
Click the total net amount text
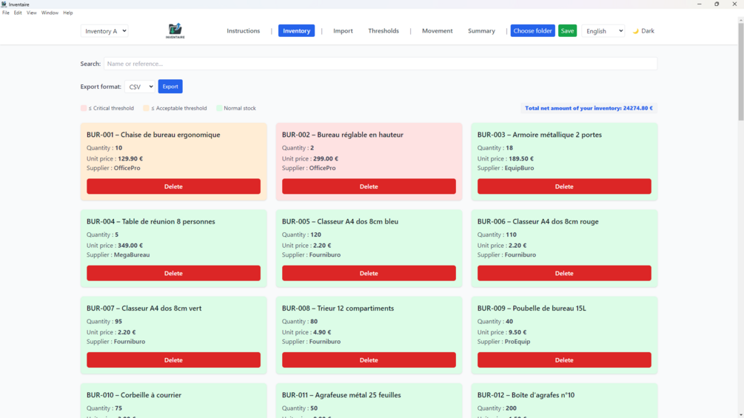coord(589,108)
